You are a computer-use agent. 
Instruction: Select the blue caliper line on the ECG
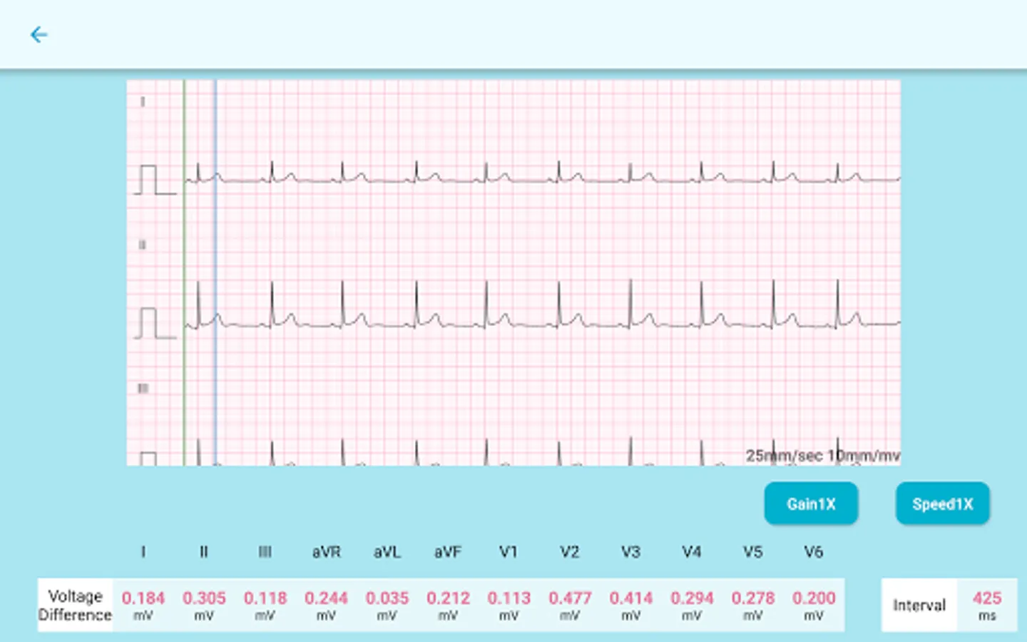(215, 272)
